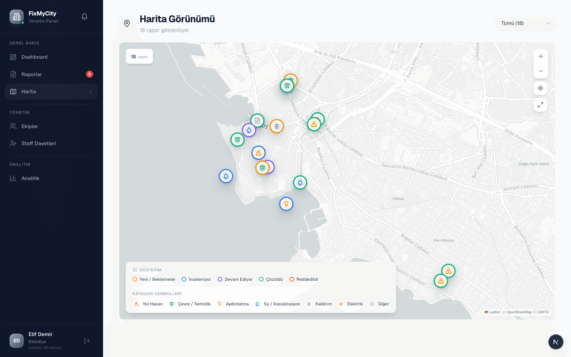Image resolution: width=571 pixels, height=357 pixels.
Task: Click the Dashboard grid icon
Action: pos(13,57)
